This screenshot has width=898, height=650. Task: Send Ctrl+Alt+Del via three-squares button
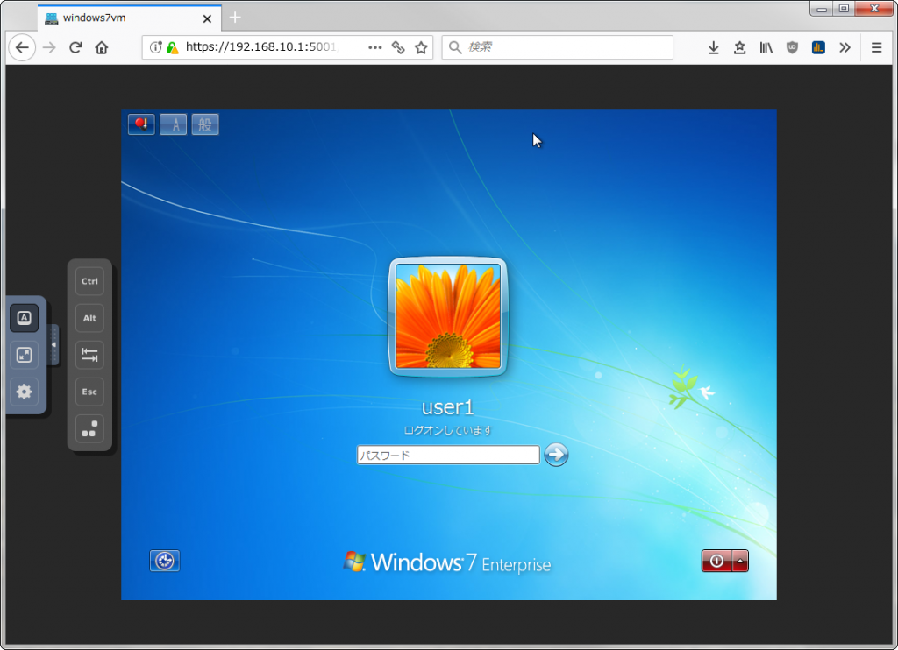click(89, 428)
